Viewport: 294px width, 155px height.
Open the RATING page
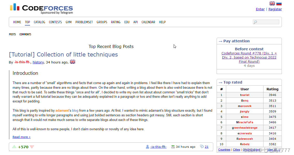116,22
